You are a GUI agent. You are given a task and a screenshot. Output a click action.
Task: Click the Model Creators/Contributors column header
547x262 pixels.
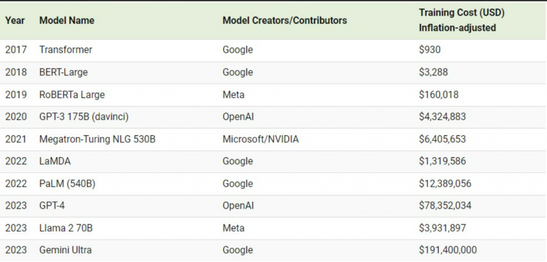tap(285, 20)
